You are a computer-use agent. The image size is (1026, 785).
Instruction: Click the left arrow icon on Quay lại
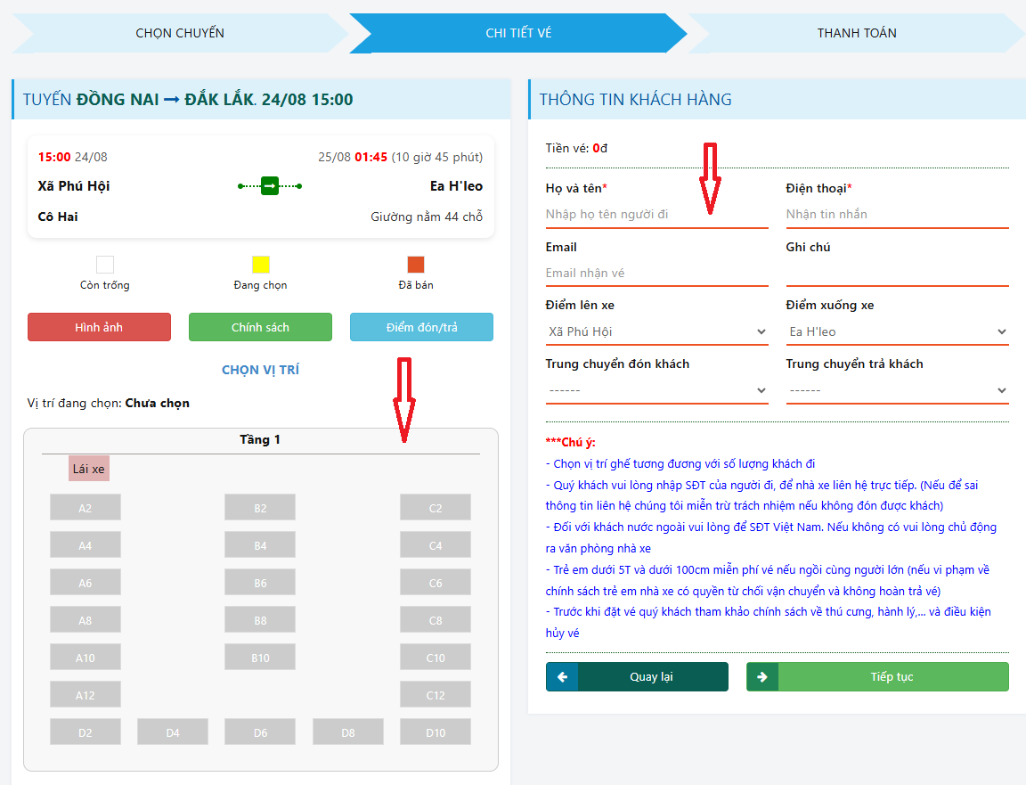562,677
